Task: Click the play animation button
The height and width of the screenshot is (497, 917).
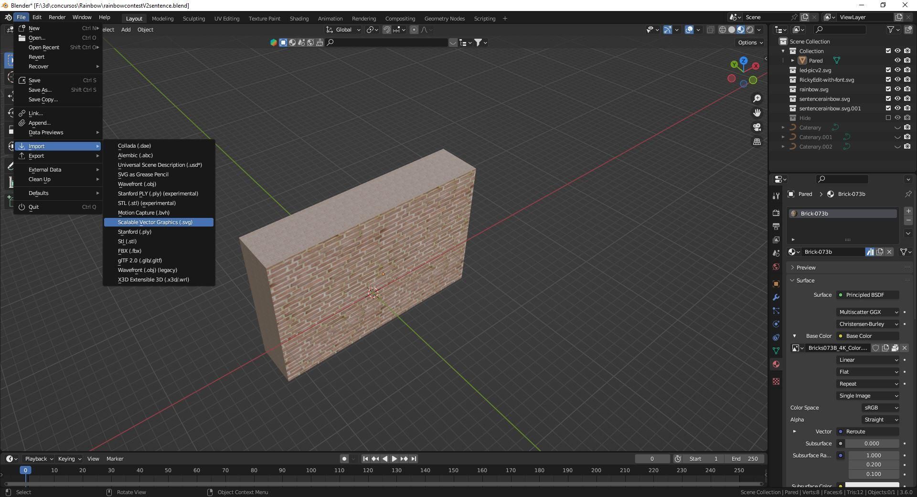Action: pos(394,459)
